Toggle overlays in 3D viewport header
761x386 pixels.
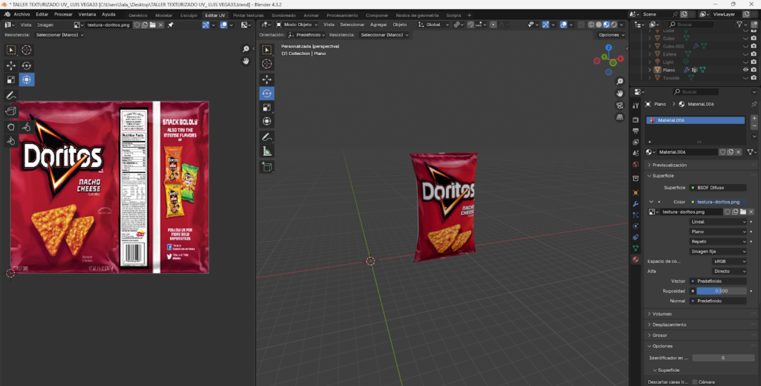(563, 24)
